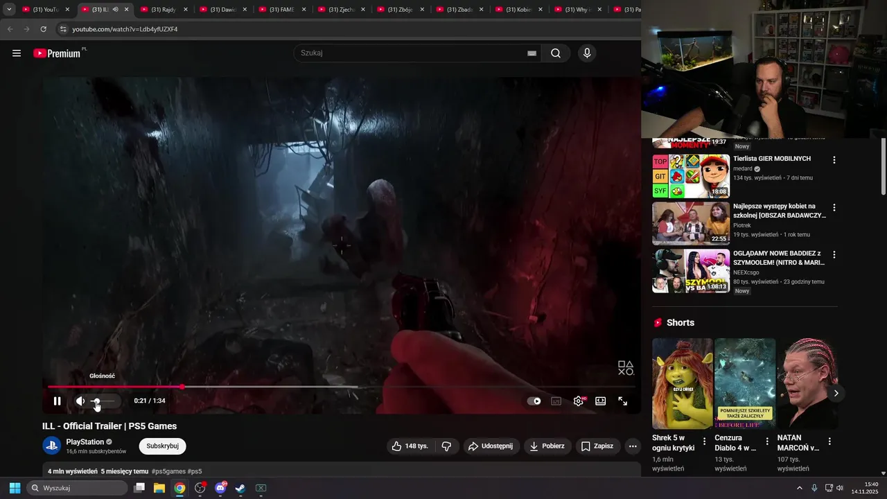The width and height of the screenshot is (887, 499).
Task: Open Steam from the taskbar
Action: point(240,488)
